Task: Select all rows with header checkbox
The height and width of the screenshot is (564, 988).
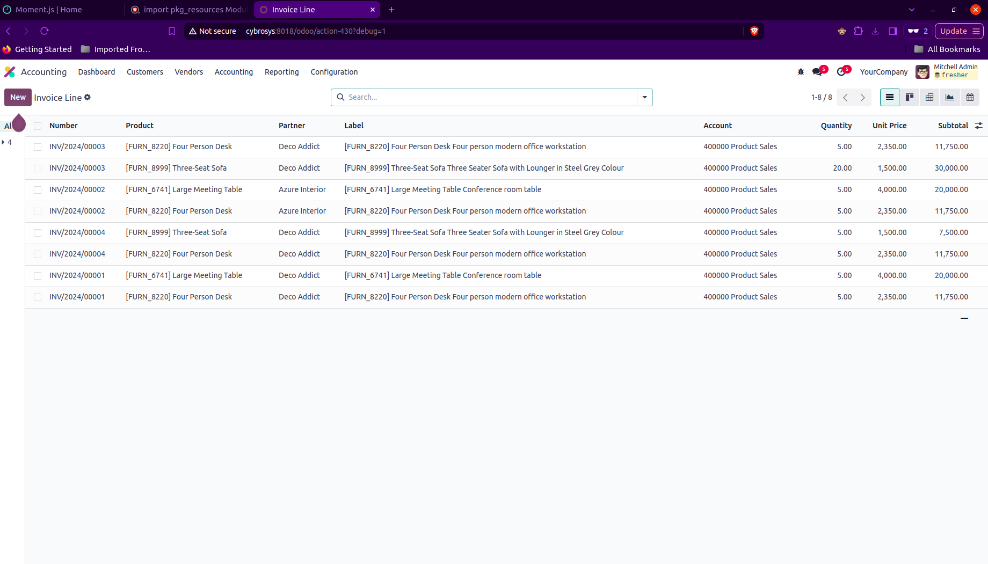Action: pos(38,126)
